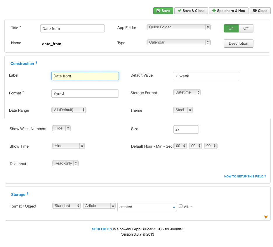Switch the field state to Off
The width and height of the screenshot is (273, 247).
(x=246, y=28)
